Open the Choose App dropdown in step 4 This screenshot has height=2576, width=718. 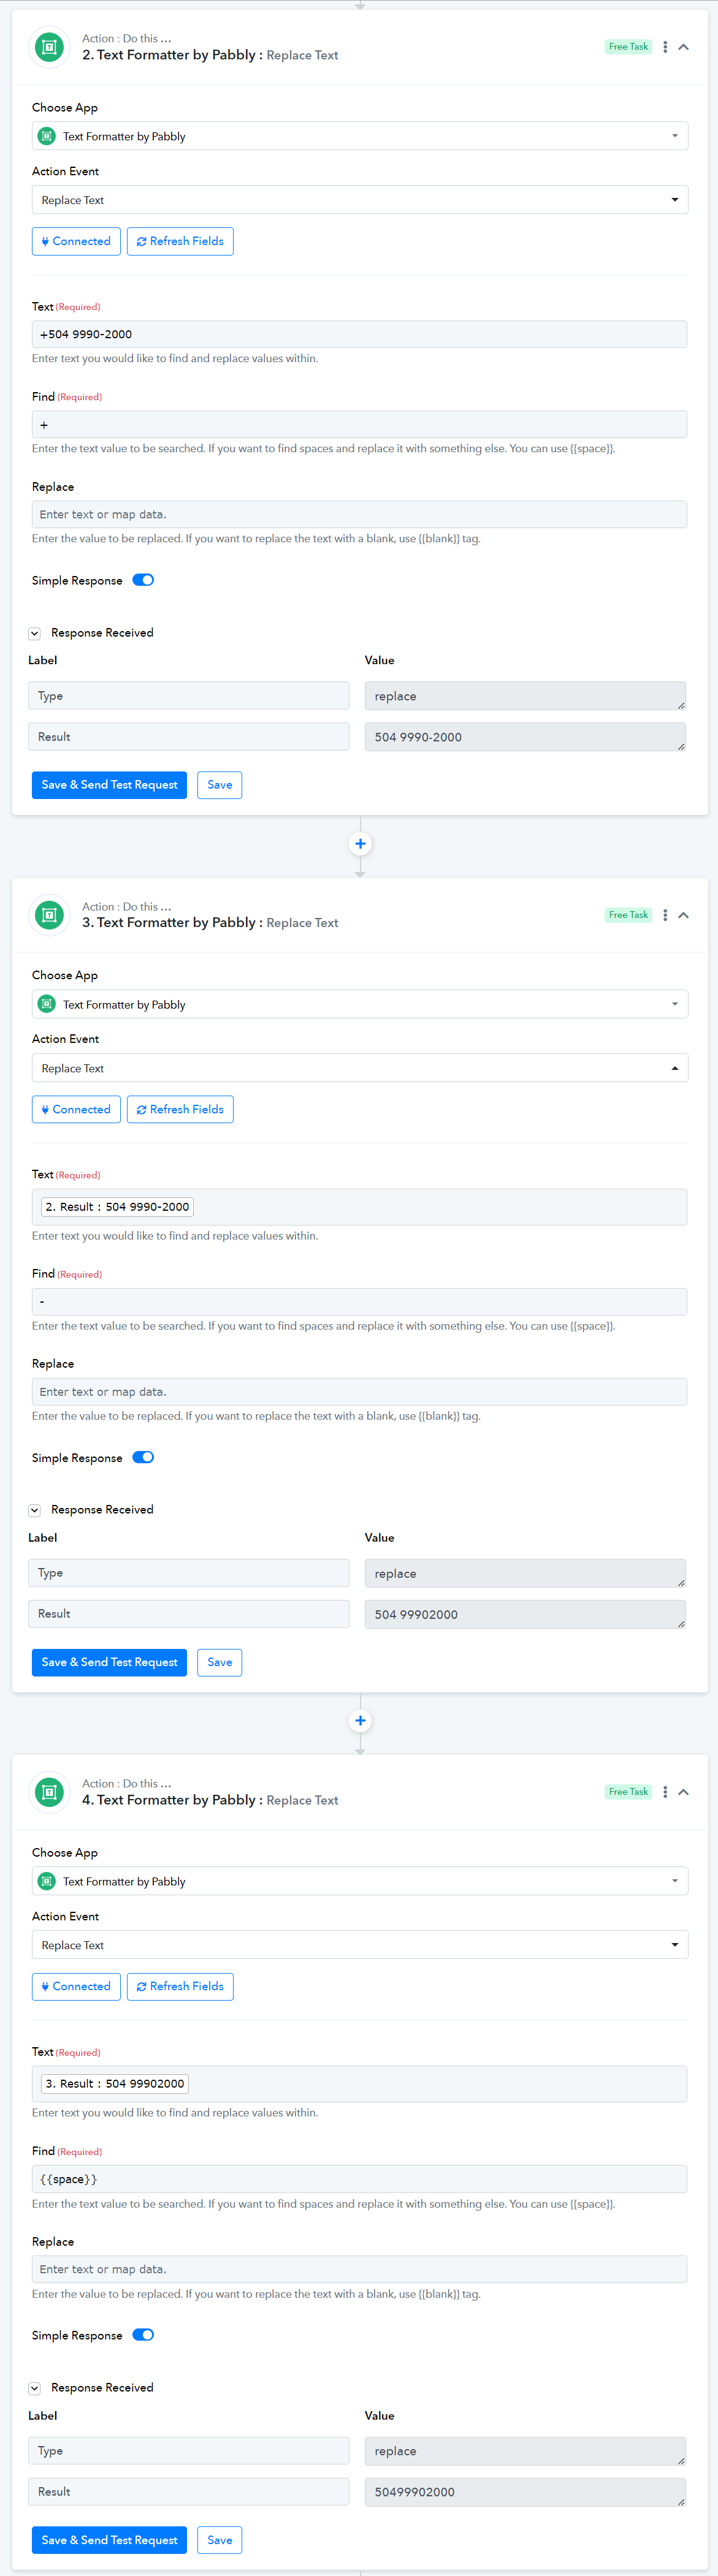360,1881
